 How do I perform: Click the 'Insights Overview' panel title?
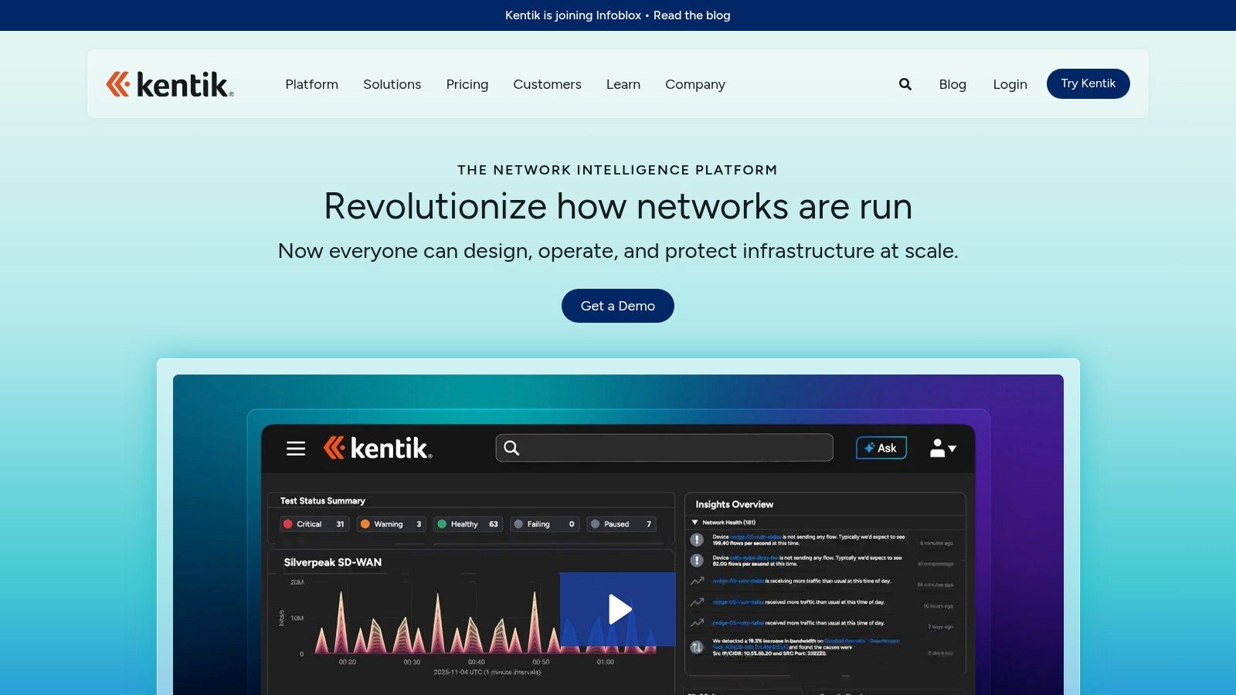tap(735, 504)
